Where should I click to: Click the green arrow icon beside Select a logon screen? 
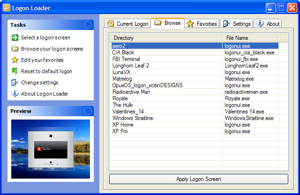tap(15, 37)
